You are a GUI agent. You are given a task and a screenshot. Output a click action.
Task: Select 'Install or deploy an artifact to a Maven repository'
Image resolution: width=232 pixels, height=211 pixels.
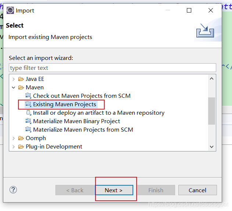click(x=99, y=113)
